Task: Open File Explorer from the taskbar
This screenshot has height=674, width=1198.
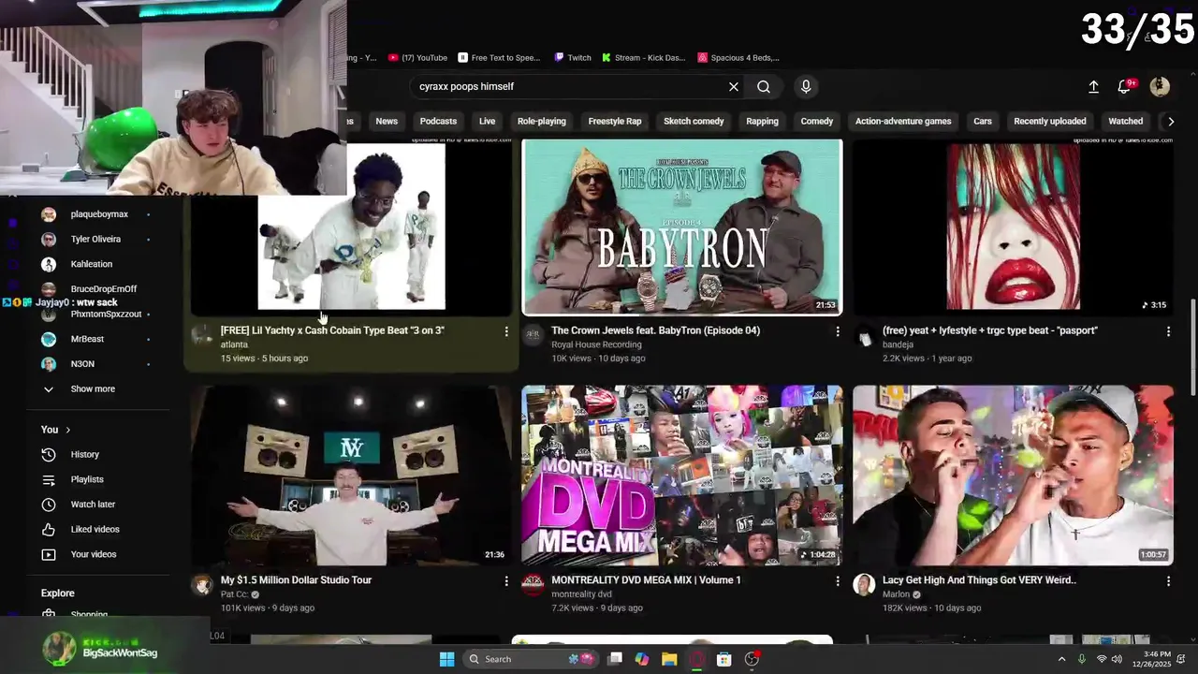Action: coord(669,659)
